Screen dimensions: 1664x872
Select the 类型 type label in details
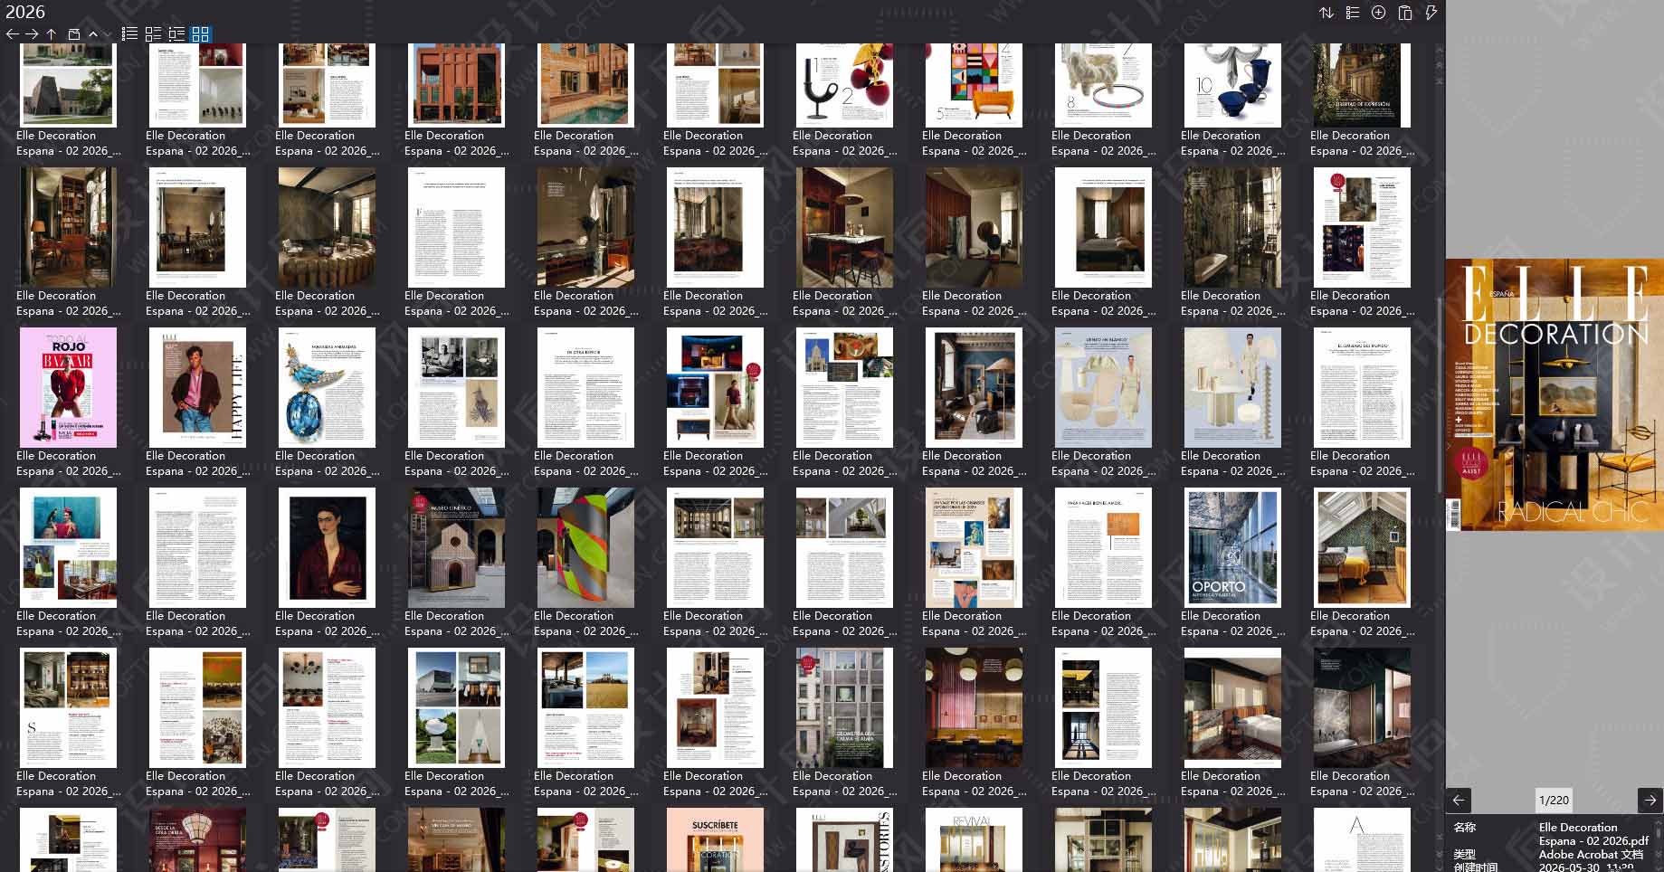coord(1465,854)
